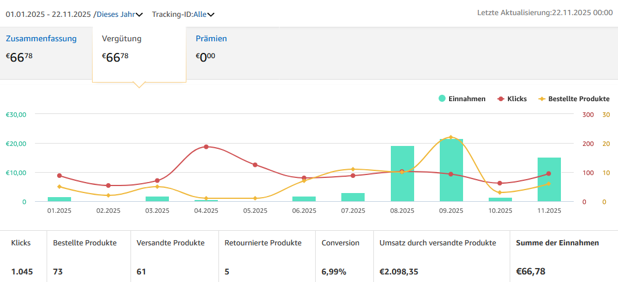Click the Einnahmen bar for 09.2025
The width and height of the screenshot is (618, 282).
coord(451,172)
